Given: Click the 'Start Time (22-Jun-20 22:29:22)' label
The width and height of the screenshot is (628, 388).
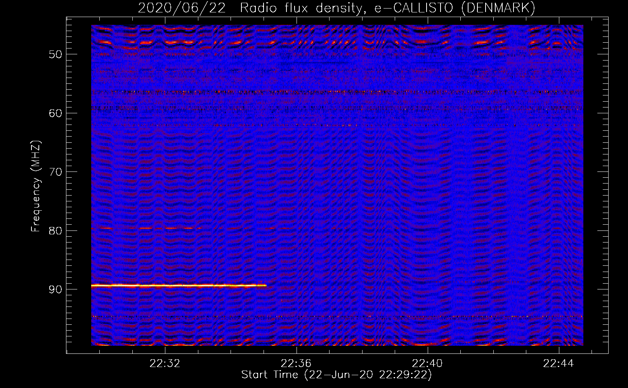Looking at the screenshot, I should click(x=337, y=375).
